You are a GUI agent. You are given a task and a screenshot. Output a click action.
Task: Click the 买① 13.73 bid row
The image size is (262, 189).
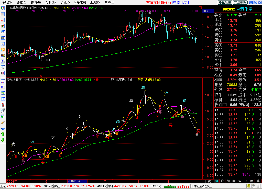pos(238,45)
